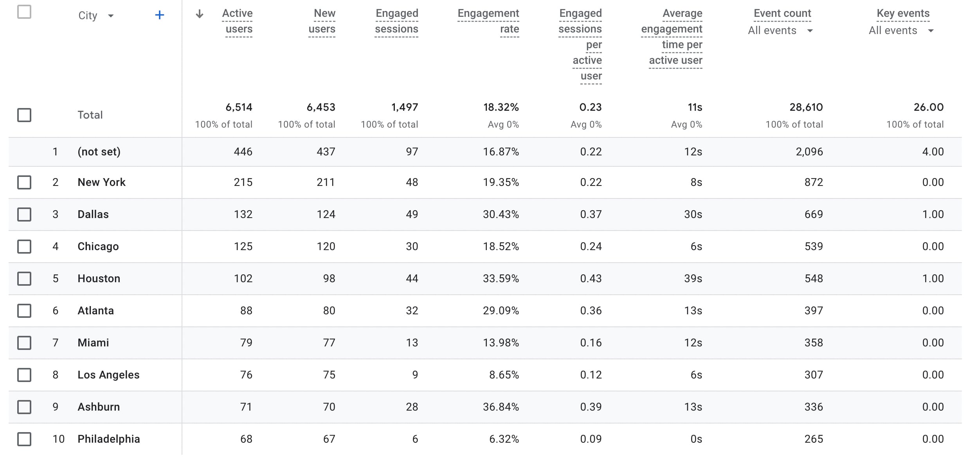The width and height of the screenshot is (976, 465).
Task: Click the Engagement rate column header
Action: (488, 21)
